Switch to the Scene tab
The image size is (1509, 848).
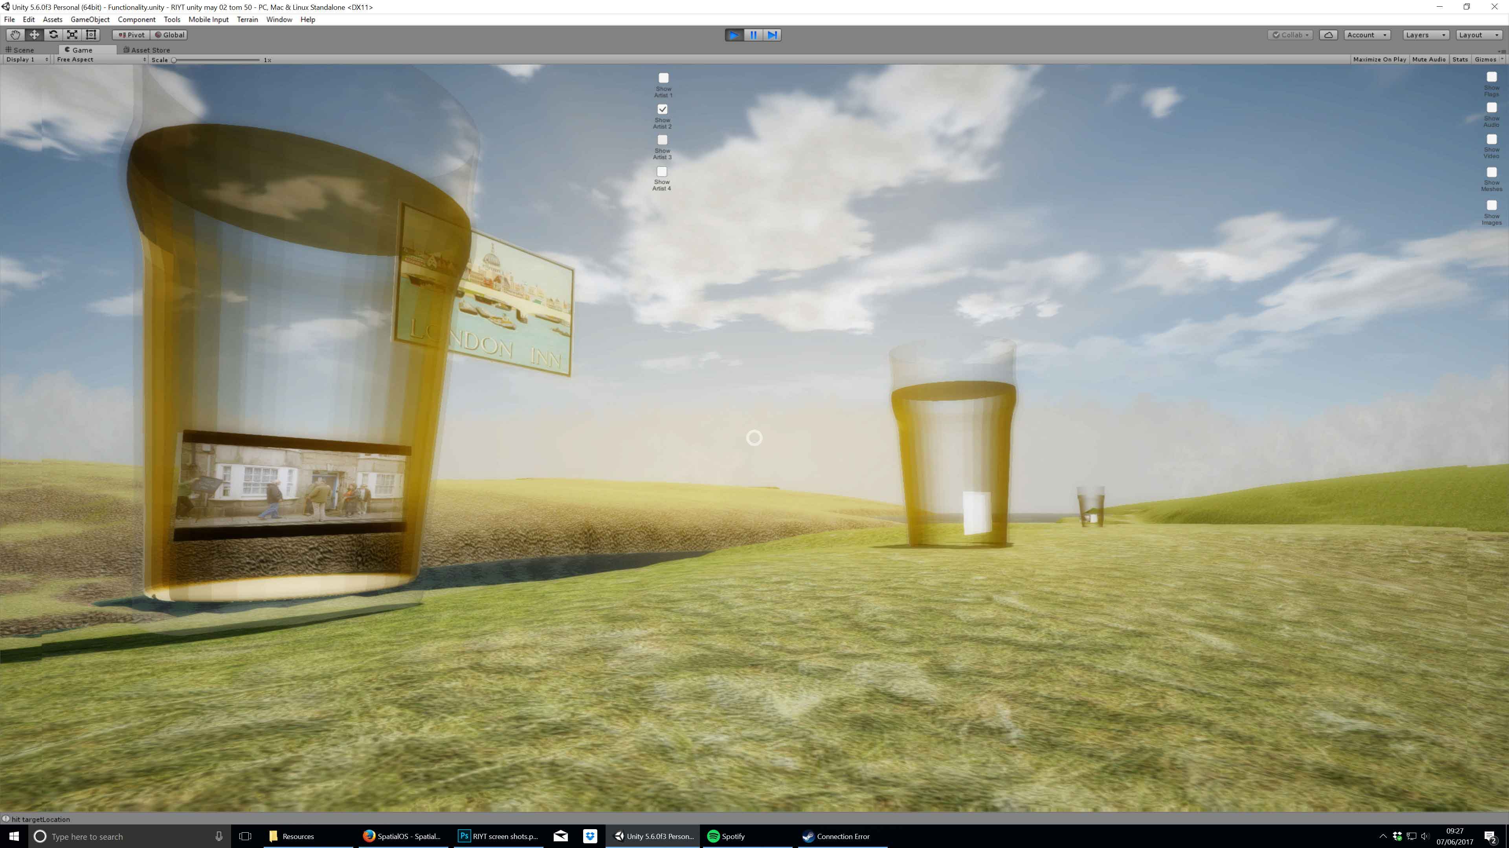tap(24, 50)
